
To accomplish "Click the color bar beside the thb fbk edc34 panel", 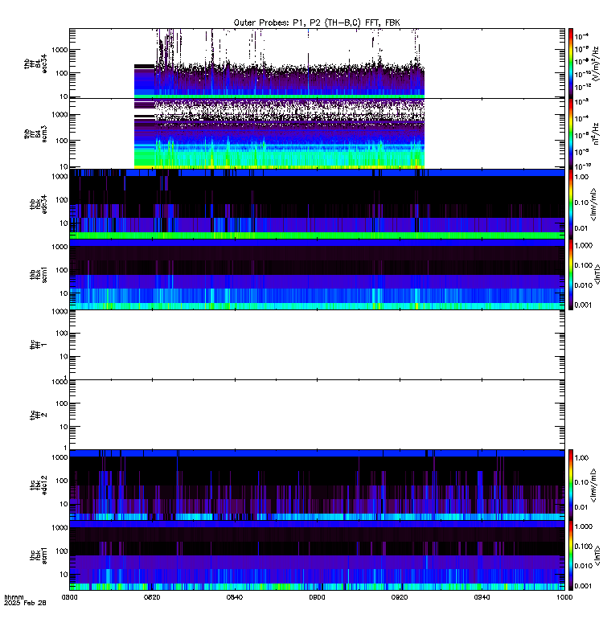I will click(571, 204).
